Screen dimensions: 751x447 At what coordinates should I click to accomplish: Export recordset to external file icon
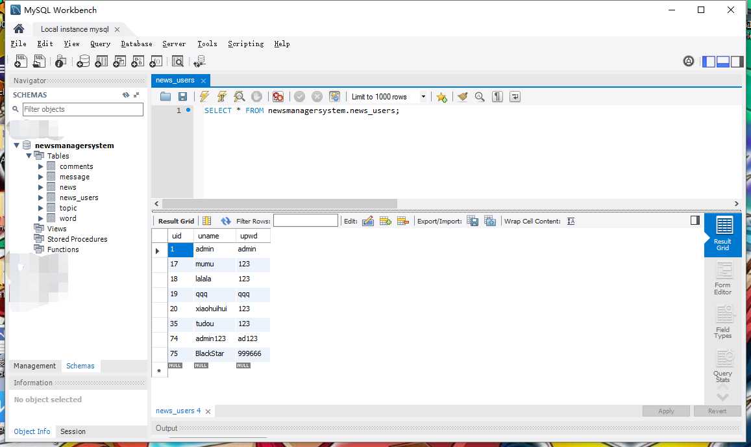click(473, 221)
